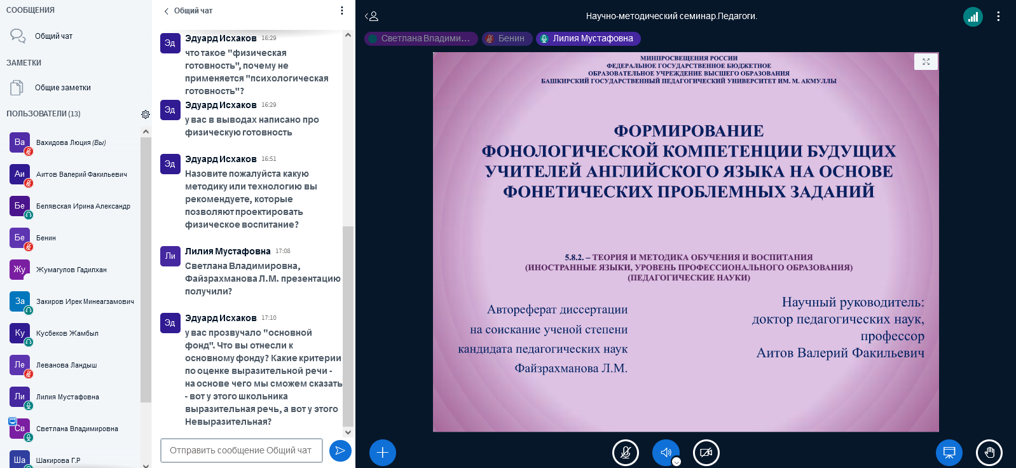
Task: Send the chat message
Action: (340, 451)
